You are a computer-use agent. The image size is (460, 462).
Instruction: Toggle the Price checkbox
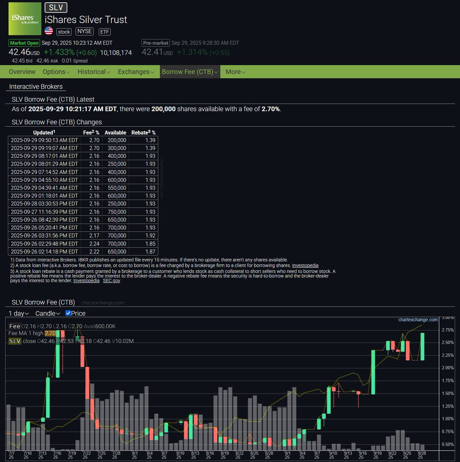68,313
